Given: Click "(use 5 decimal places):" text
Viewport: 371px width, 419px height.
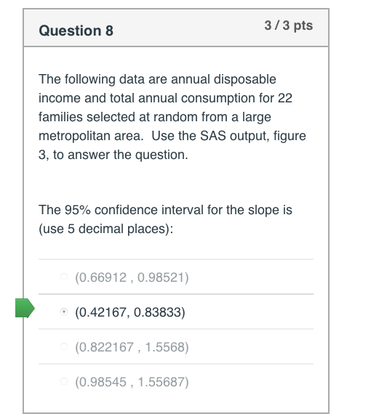Looking at the screenshot, I should tap(106, 229).
